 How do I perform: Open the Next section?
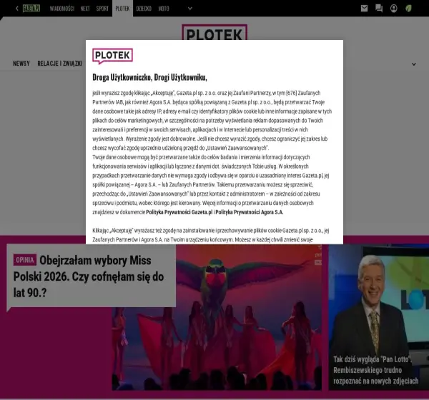[x=85, y=9]
